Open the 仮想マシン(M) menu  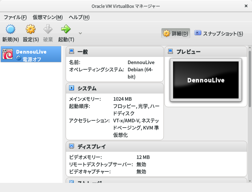click(48, 17)
